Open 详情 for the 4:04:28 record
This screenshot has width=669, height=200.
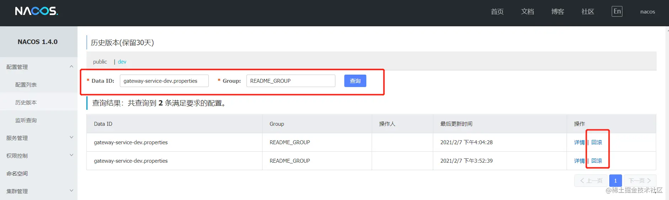(x=579, y=142)
